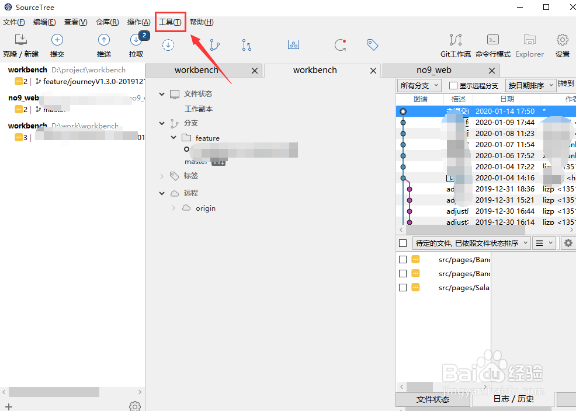Select the workbench D:\project\workbench repository entry
Viewport: 576px width, 411px height.
[73, 75]
